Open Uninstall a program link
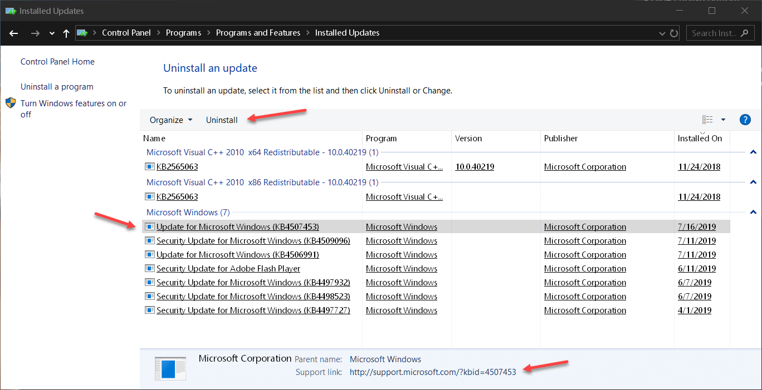Image resolution: width=762 pixels, height=390 pixels. click(57, 87)
